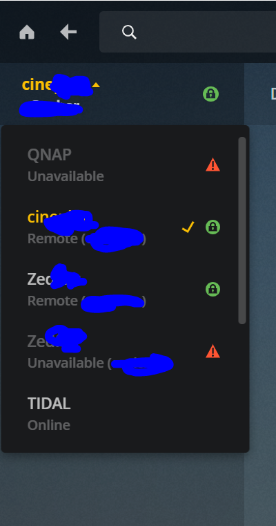Select the TIDAL Online entry
Screen dimensions: 276x526
click(125, 414)
